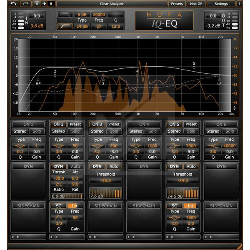Open Stereo channel mode for band 6
250x250 pixels.
pyautogui.click(x=213, y=131)
